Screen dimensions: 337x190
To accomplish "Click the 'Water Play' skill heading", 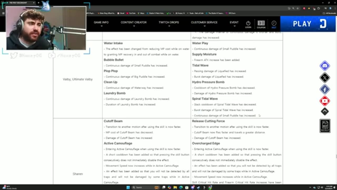I will tap(200, 43).
